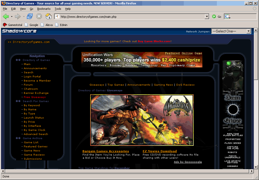Open the Back button history dropdown arrow
259x180 pixels.
point(12,16)
